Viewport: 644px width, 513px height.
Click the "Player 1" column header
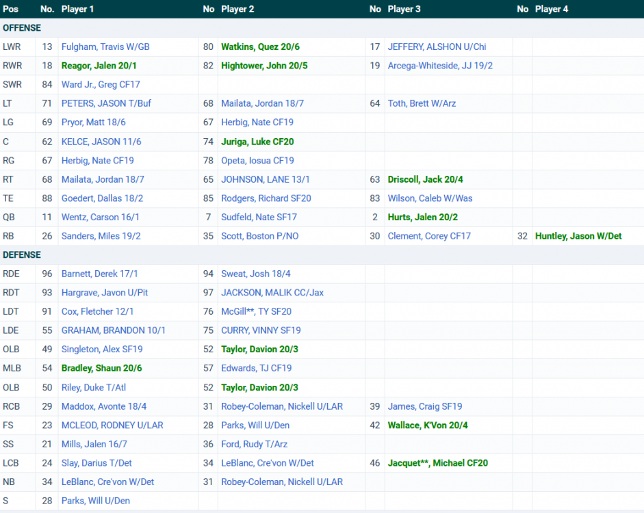(77, 9)
